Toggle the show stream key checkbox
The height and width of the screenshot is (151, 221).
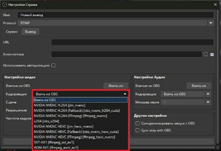click(x=206, y=54)
